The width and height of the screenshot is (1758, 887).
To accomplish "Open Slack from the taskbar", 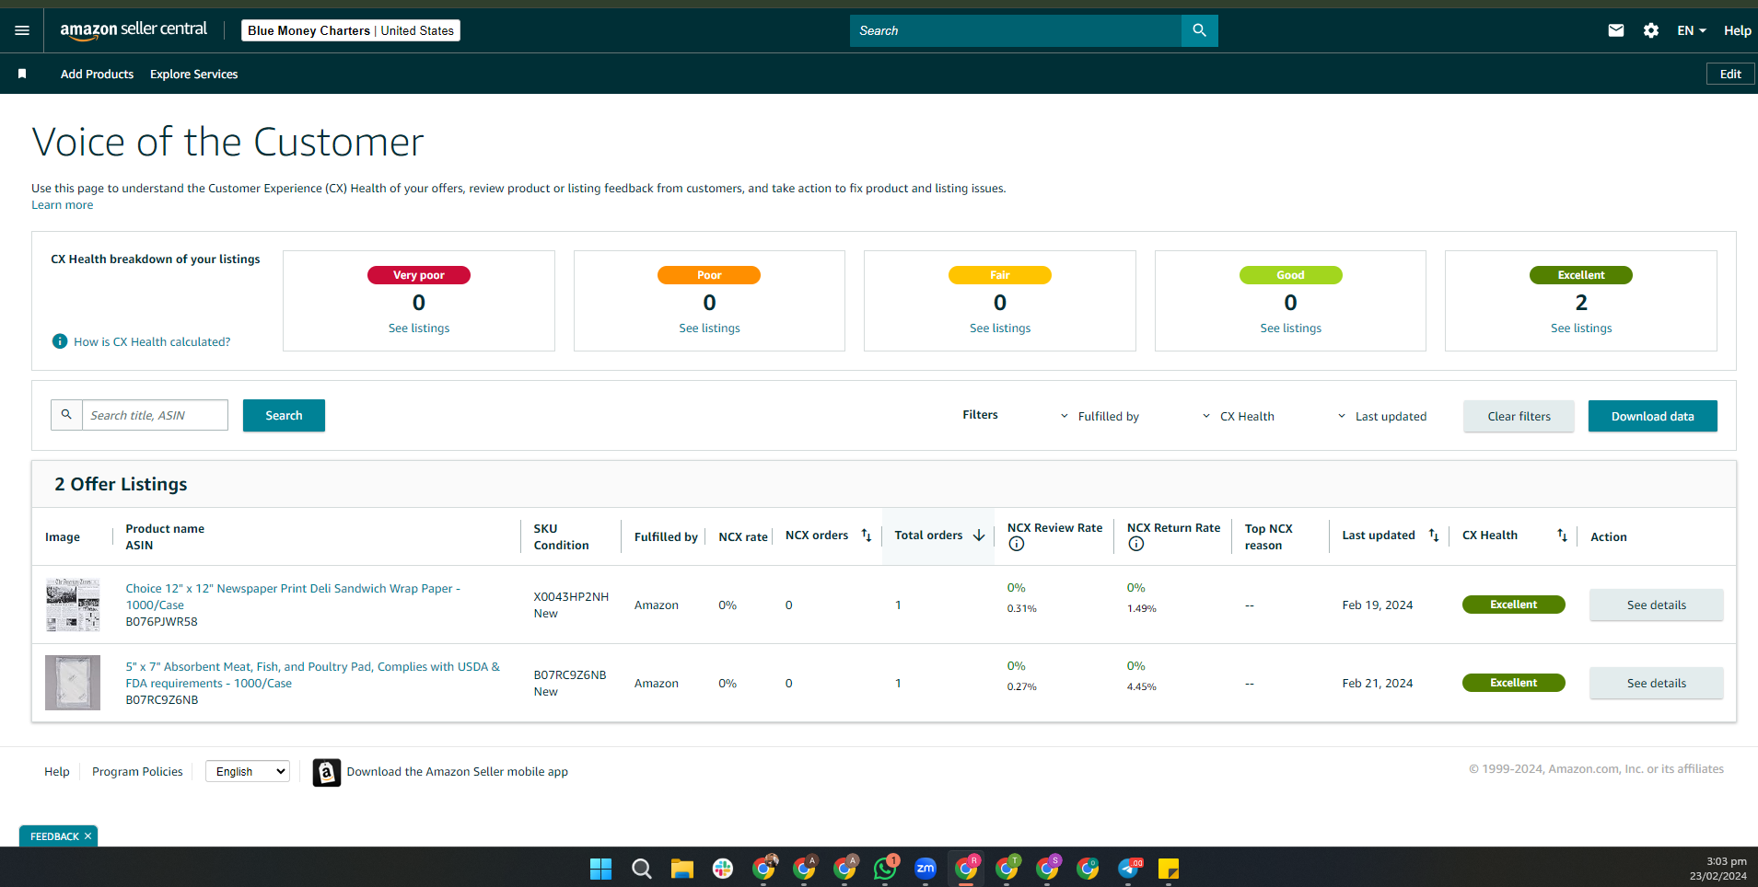I will point(723,869).
